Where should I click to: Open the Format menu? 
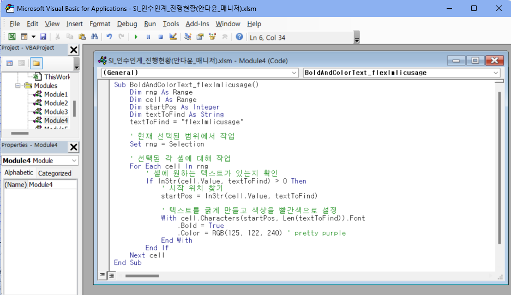pos(100,24)
